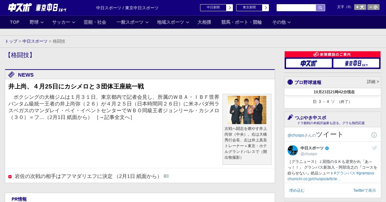This screenshot has height=202, width=386.
Task: Open the サッカー menu
Action: 61,22
